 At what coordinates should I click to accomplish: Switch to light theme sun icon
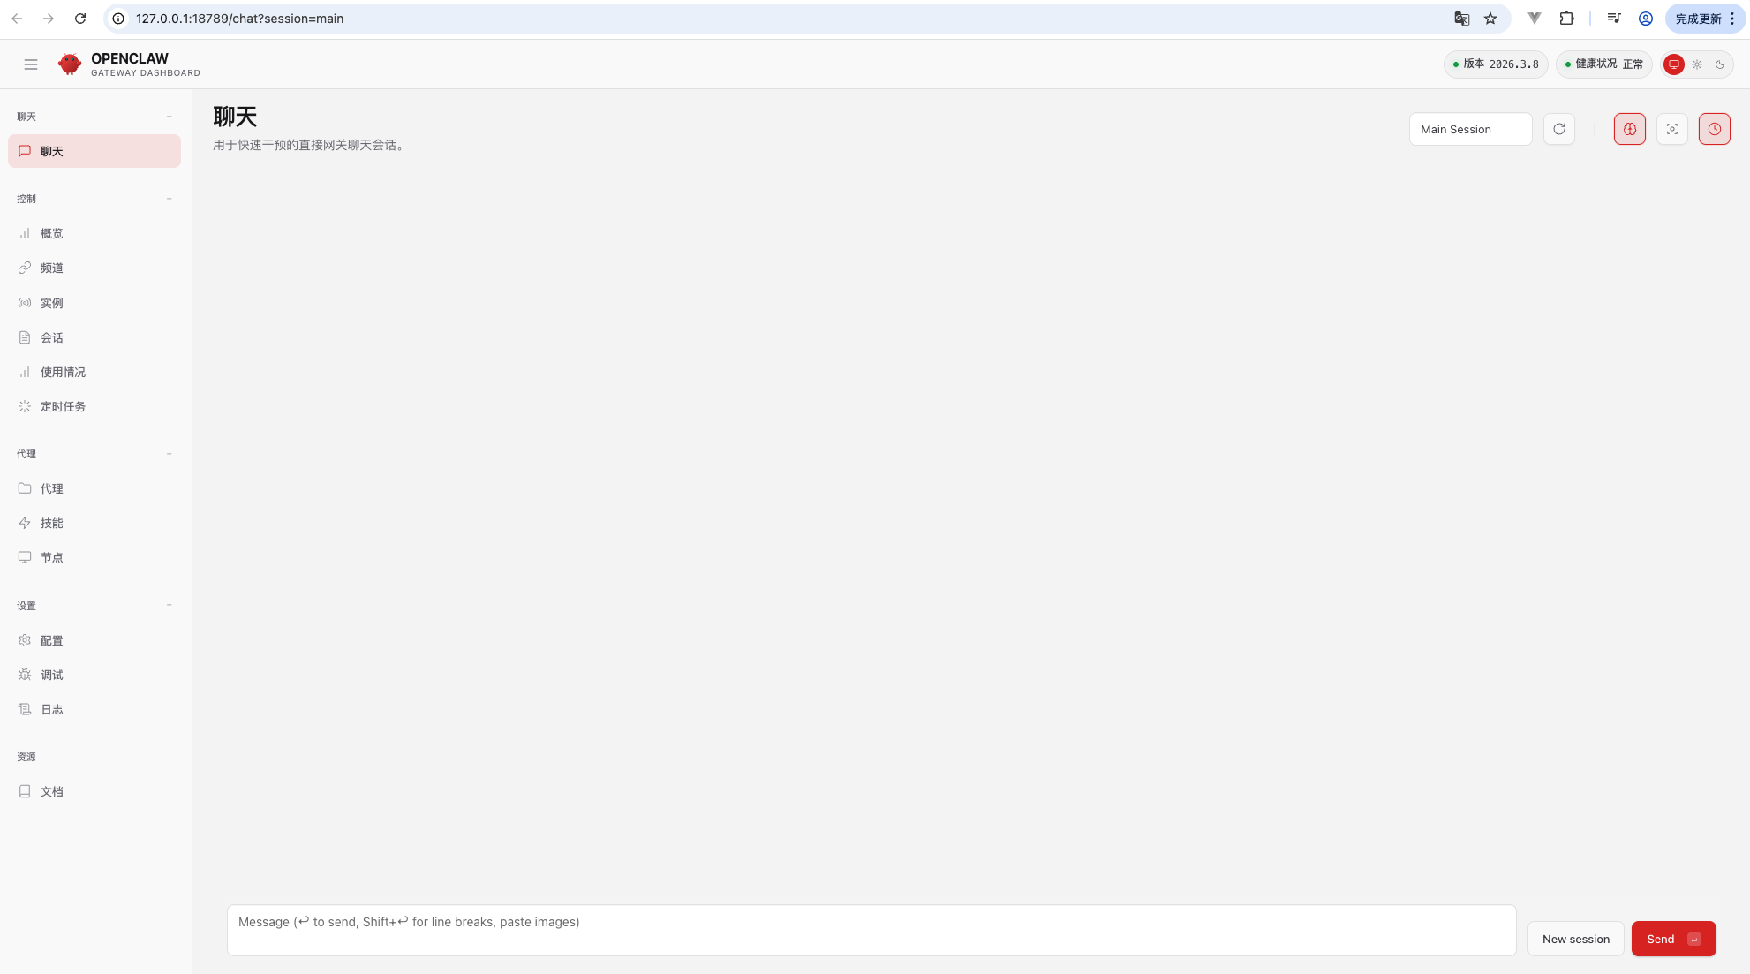coord(1697,64)
